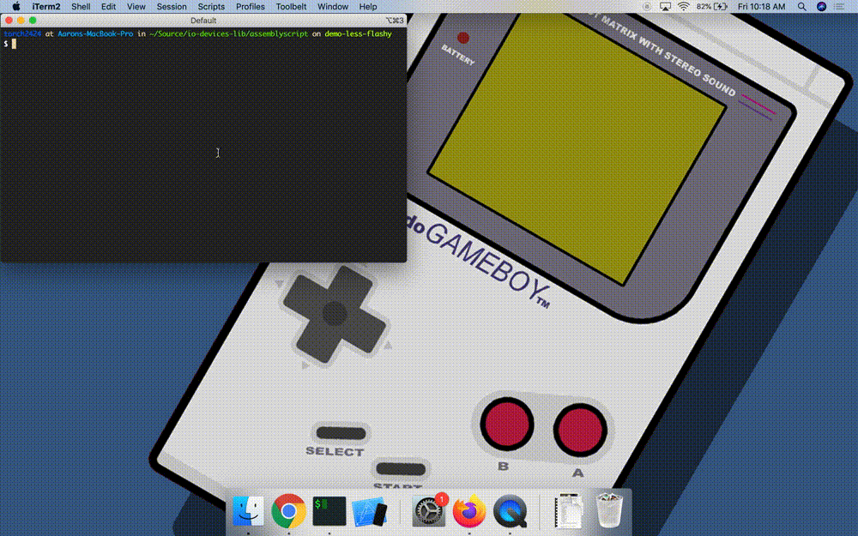This screenshot has width=858, height=536.
Task: Open System Preferences from the Dock
Action: click(x=428, y=511)
